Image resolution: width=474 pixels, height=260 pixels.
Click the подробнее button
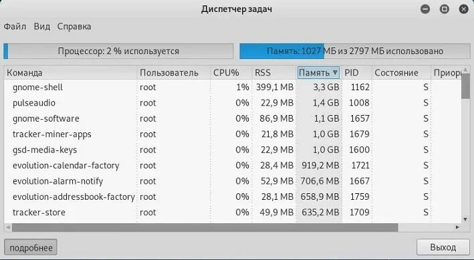pyautogui.click(x=31, y=247)
